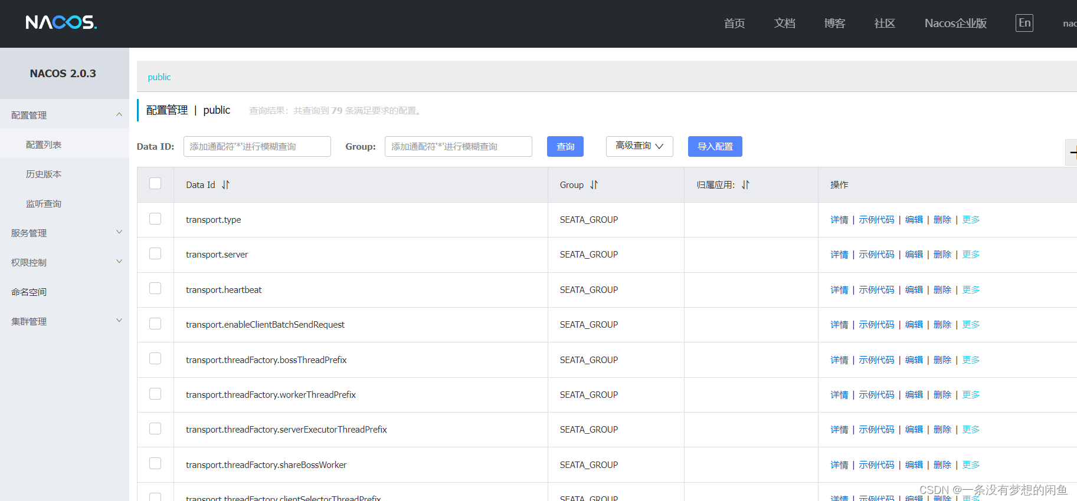Sort by Group column icon
The image size is (1077, 501).
pyautogui.click(x=594, y=185)
